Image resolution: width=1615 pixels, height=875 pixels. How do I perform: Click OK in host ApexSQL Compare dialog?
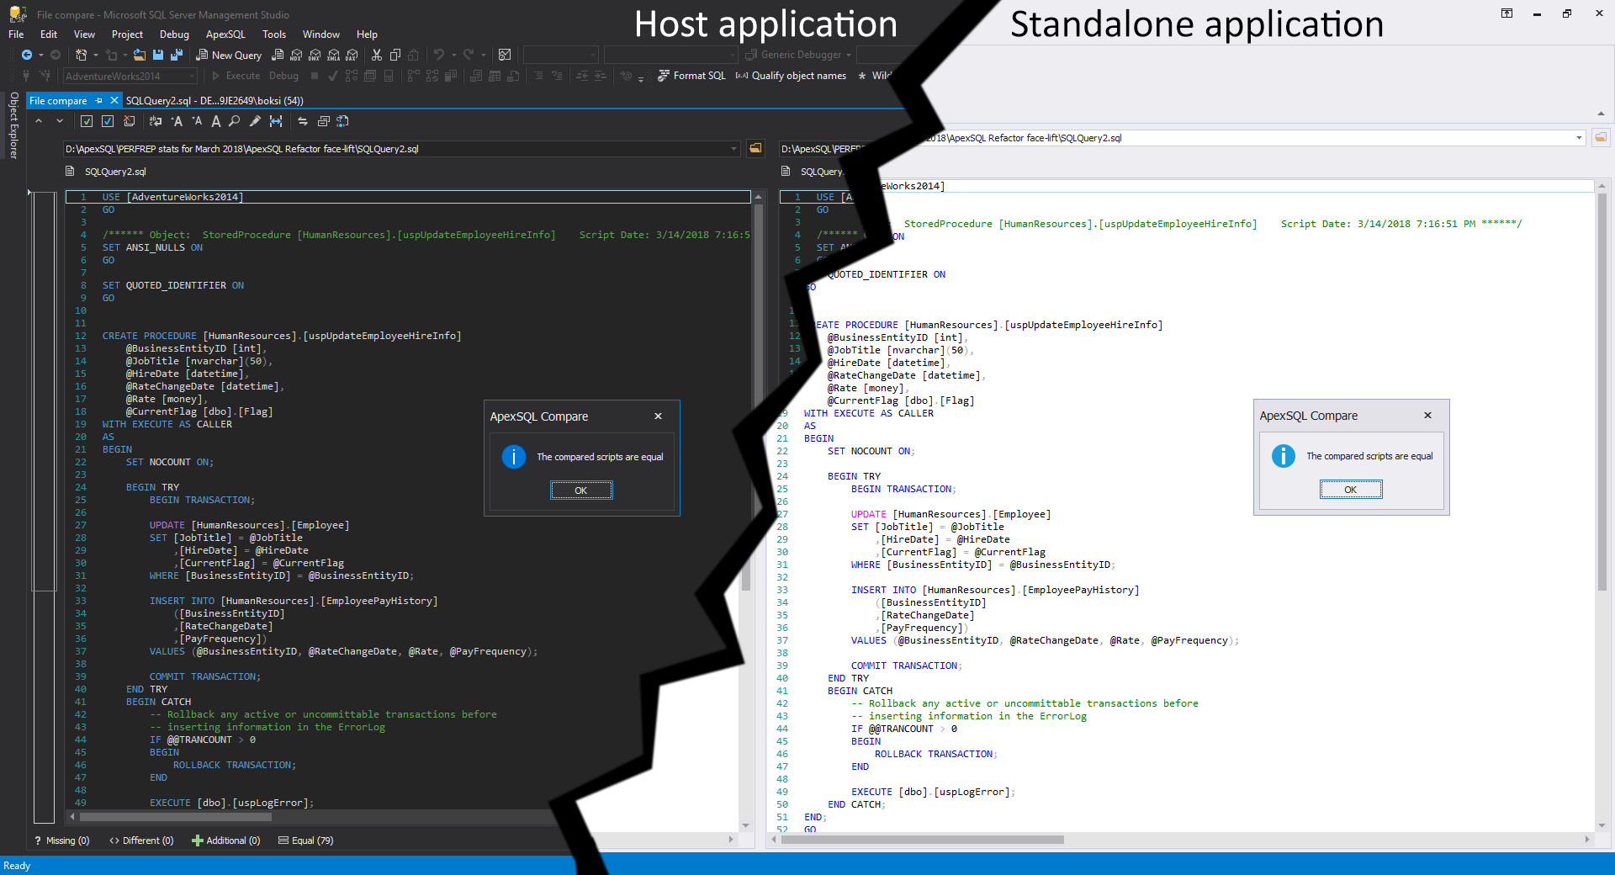581,491
